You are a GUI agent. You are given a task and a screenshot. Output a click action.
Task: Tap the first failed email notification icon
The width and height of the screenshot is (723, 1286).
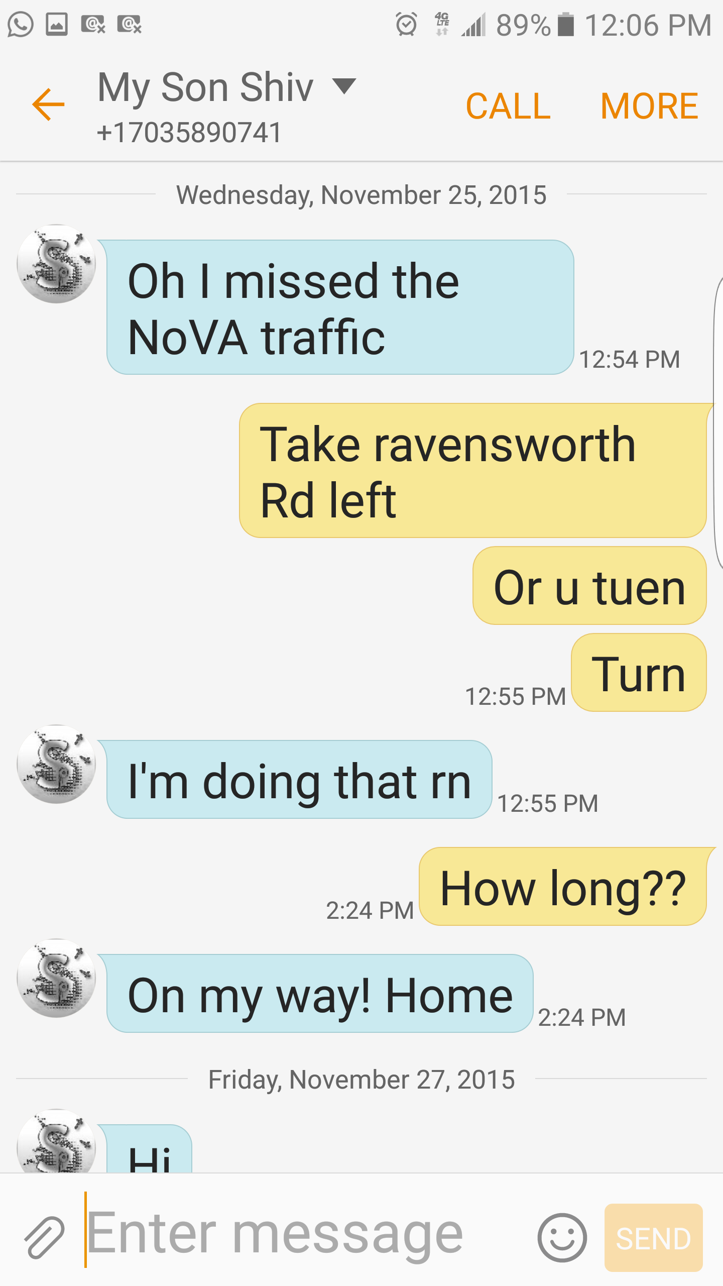click(x=93, y=24)
